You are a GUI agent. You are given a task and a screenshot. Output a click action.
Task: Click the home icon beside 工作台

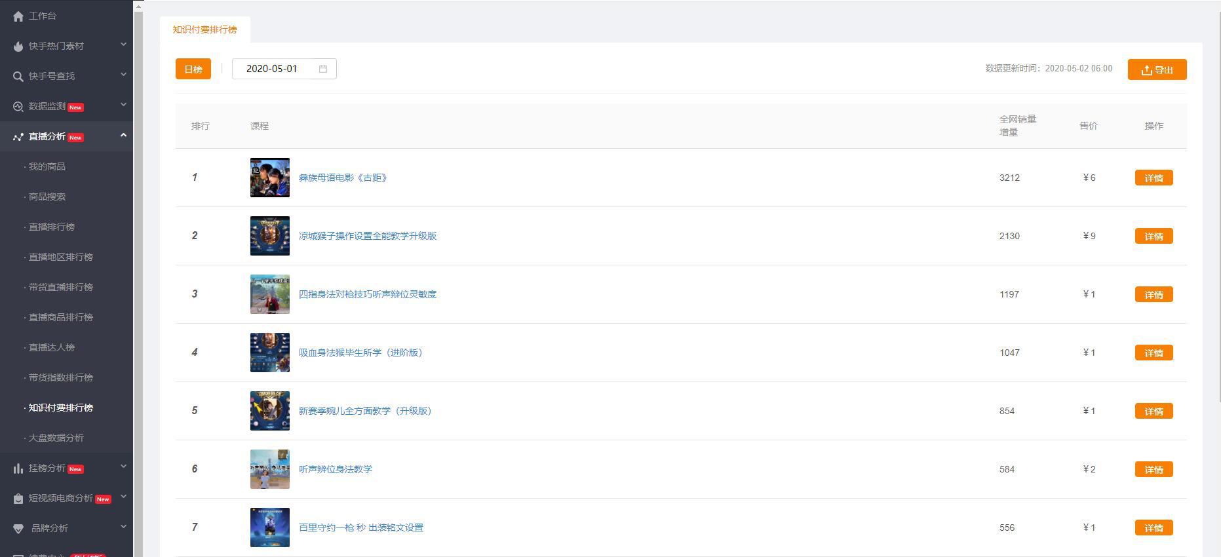click(18, 16)
